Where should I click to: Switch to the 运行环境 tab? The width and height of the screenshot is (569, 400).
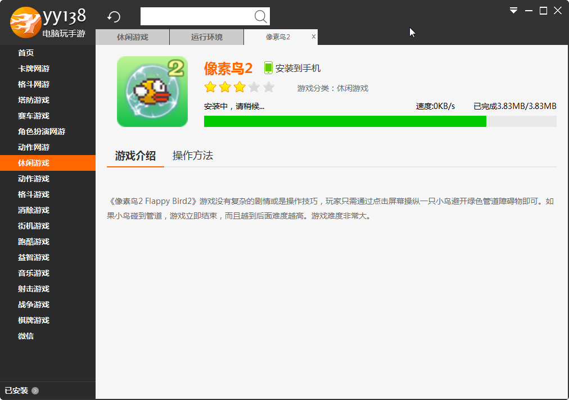(206, 37)
